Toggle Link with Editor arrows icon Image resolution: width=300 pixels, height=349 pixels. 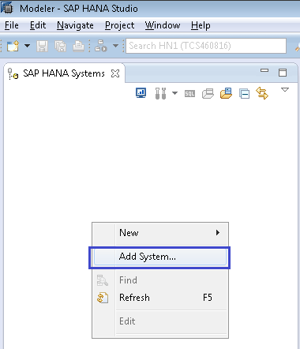pos(262,93)
